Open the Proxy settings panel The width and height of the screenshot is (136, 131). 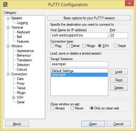tap(21, 83)
